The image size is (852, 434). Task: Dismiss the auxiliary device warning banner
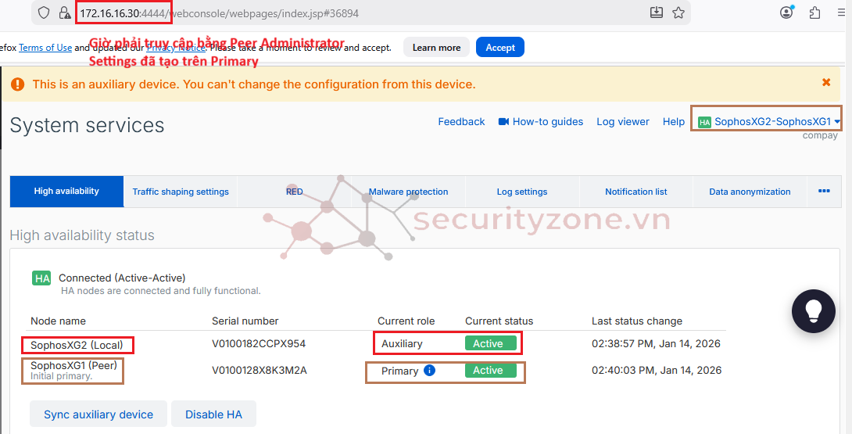coord(826,82)
